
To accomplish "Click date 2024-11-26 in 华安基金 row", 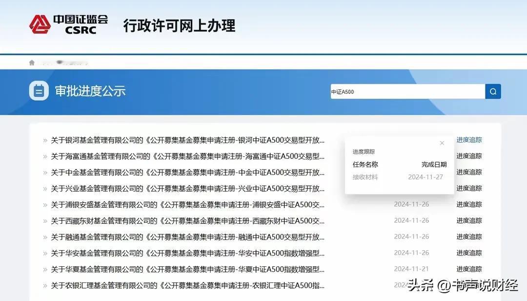I will (x=411, y=253).
